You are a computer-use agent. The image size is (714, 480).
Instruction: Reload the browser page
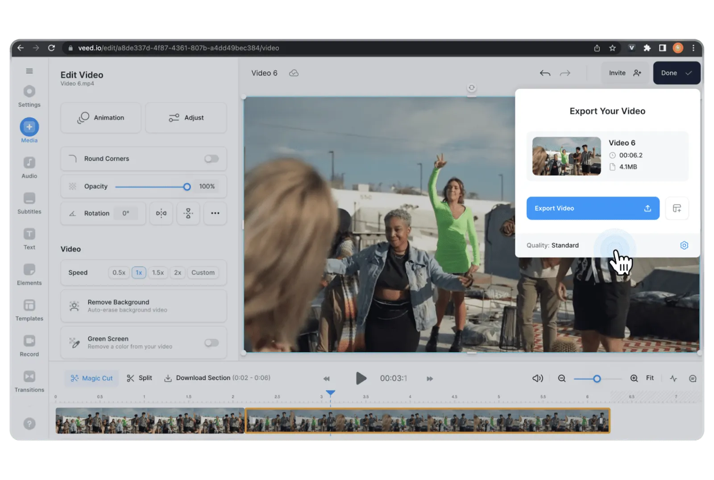point(52,48)
